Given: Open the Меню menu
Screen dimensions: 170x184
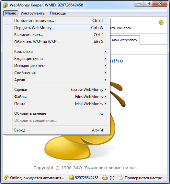Looking at the screenshot, I should point(11,13).
